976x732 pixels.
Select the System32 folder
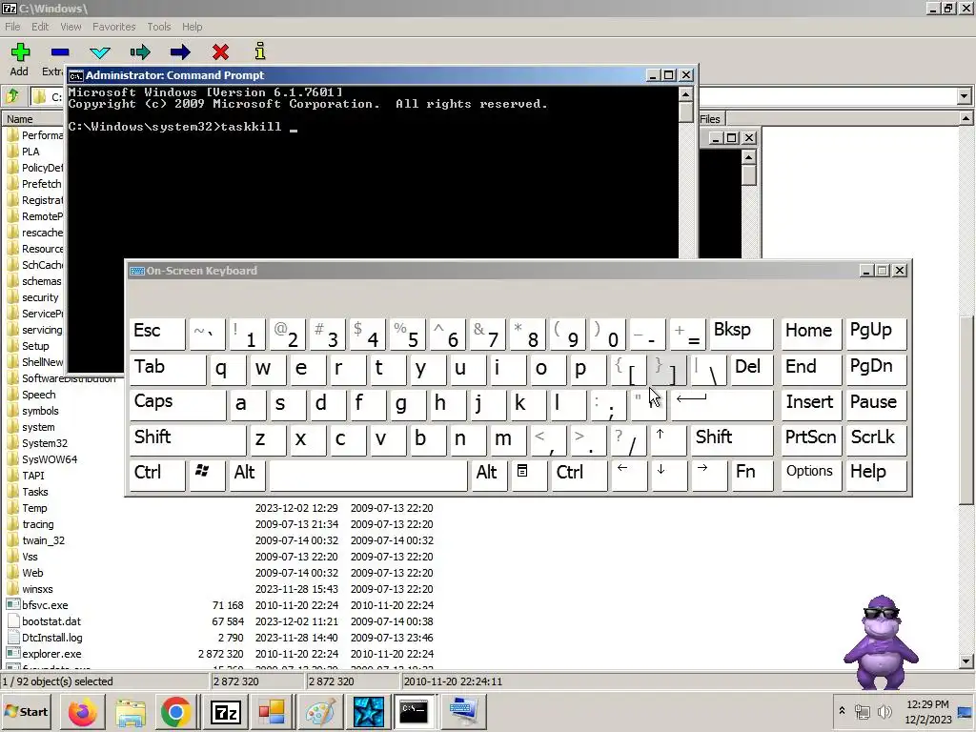44,443
